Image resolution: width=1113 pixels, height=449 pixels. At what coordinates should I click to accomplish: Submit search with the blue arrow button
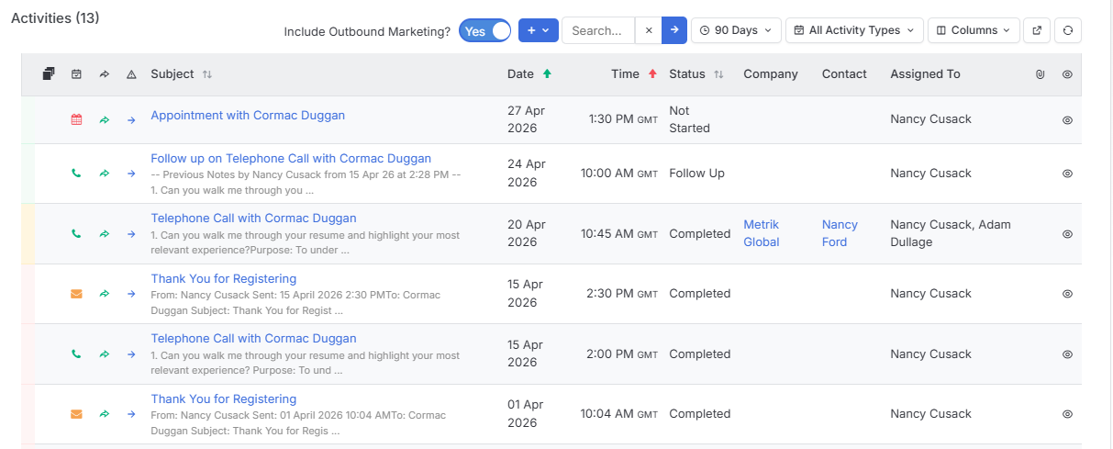[674, 30]
